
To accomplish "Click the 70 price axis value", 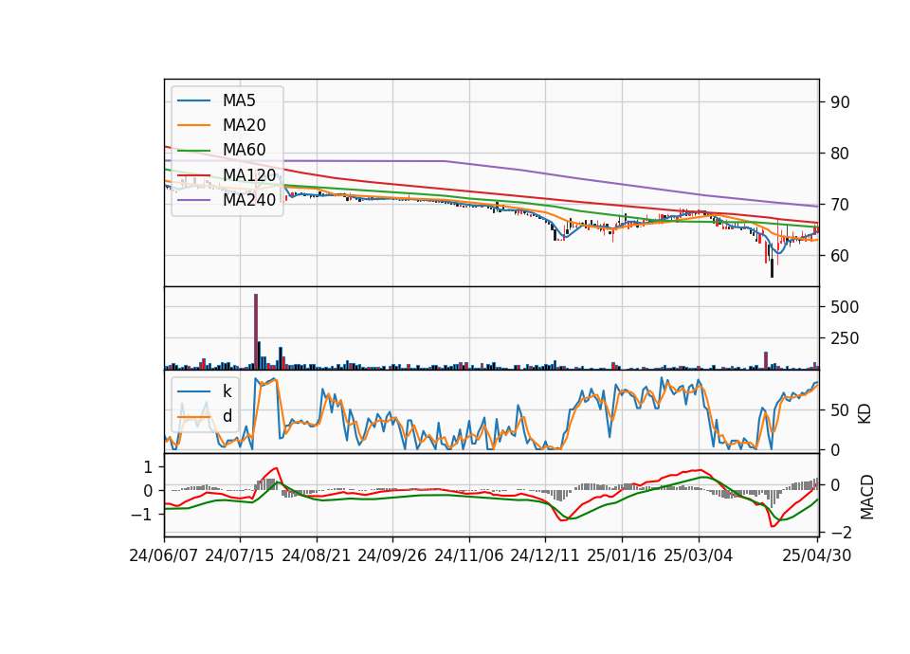I will point(841,205).
